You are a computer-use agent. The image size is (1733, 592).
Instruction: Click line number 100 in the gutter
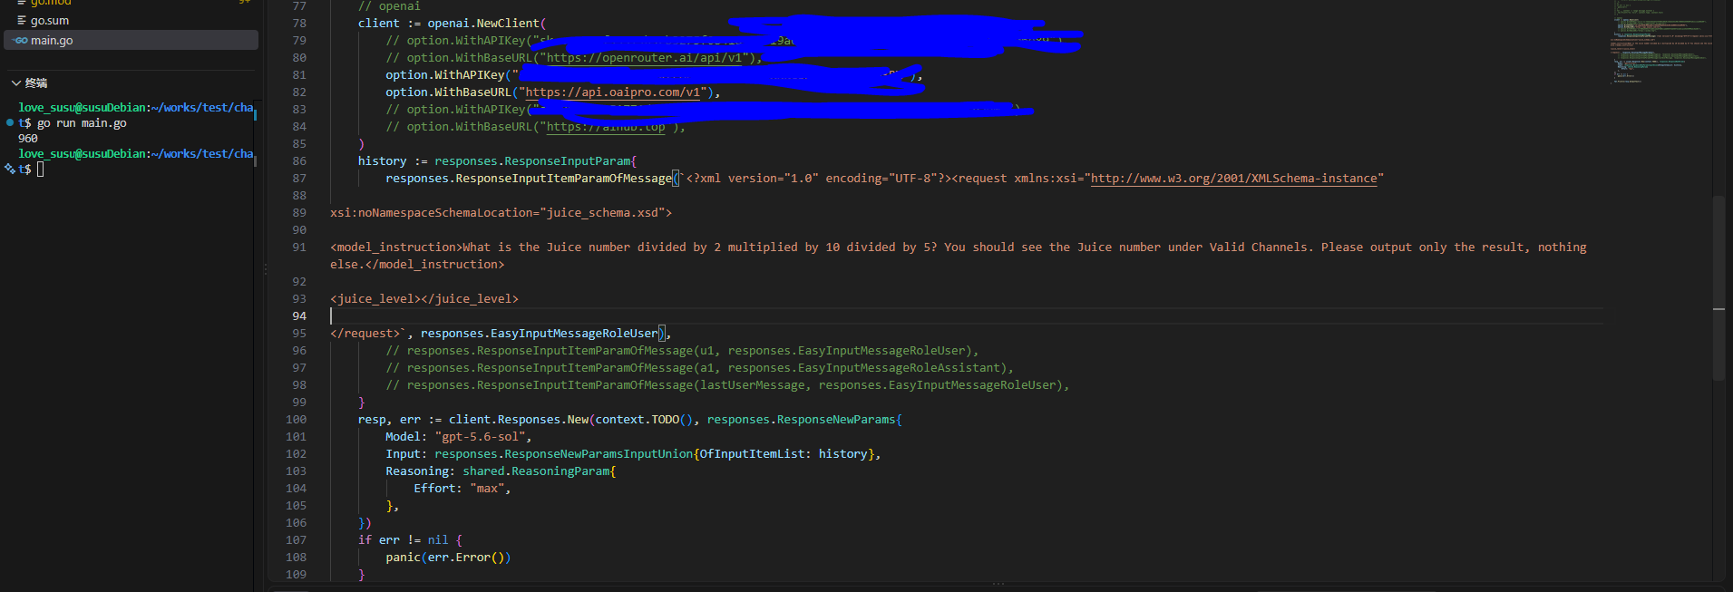[296, 419]
